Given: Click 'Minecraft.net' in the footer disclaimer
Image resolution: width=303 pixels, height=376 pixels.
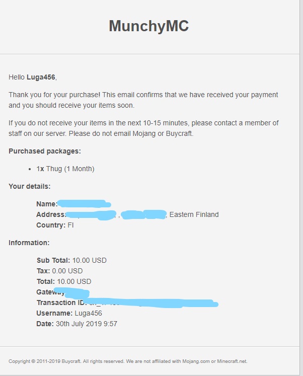Looking at the screenshot, I should (232, 361).
